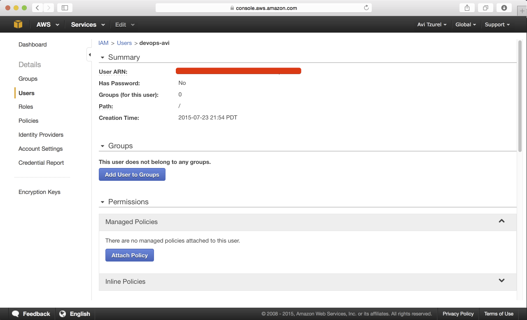Toggle the Safari sidebar button
This screenshot has height=320, width=527.
point(65,7)
